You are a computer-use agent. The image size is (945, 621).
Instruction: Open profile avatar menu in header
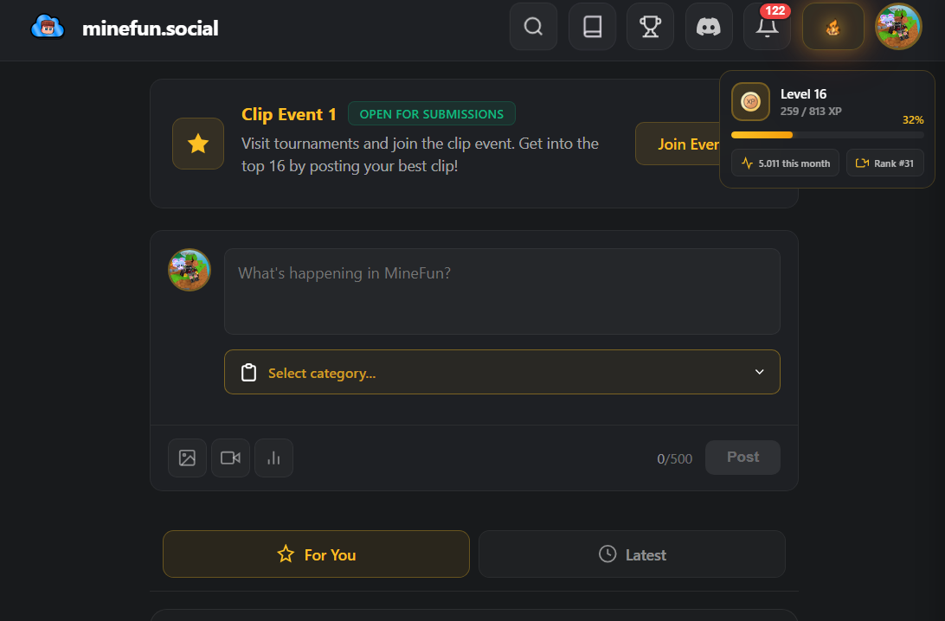coord(897,27)
